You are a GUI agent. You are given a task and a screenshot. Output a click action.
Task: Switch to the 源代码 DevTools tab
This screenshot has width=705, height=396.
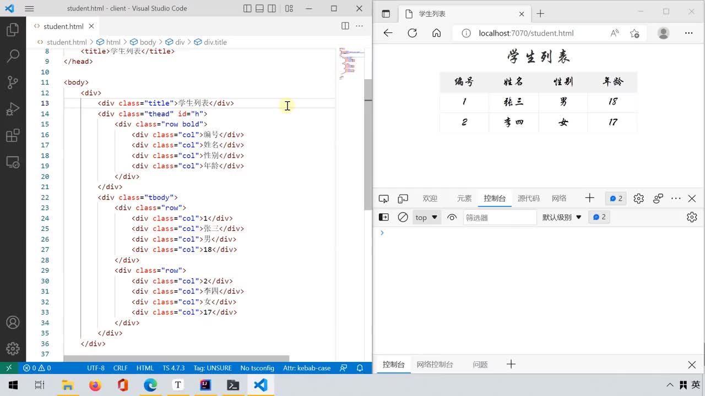[529, 199]
